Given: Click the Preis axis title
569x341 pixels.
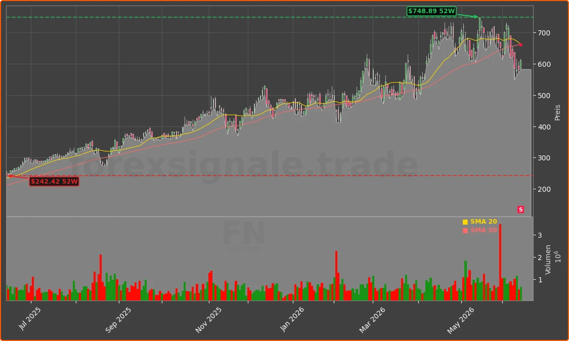Looking at the screenshot, I should pyautogui.click(x=558, y=113).
